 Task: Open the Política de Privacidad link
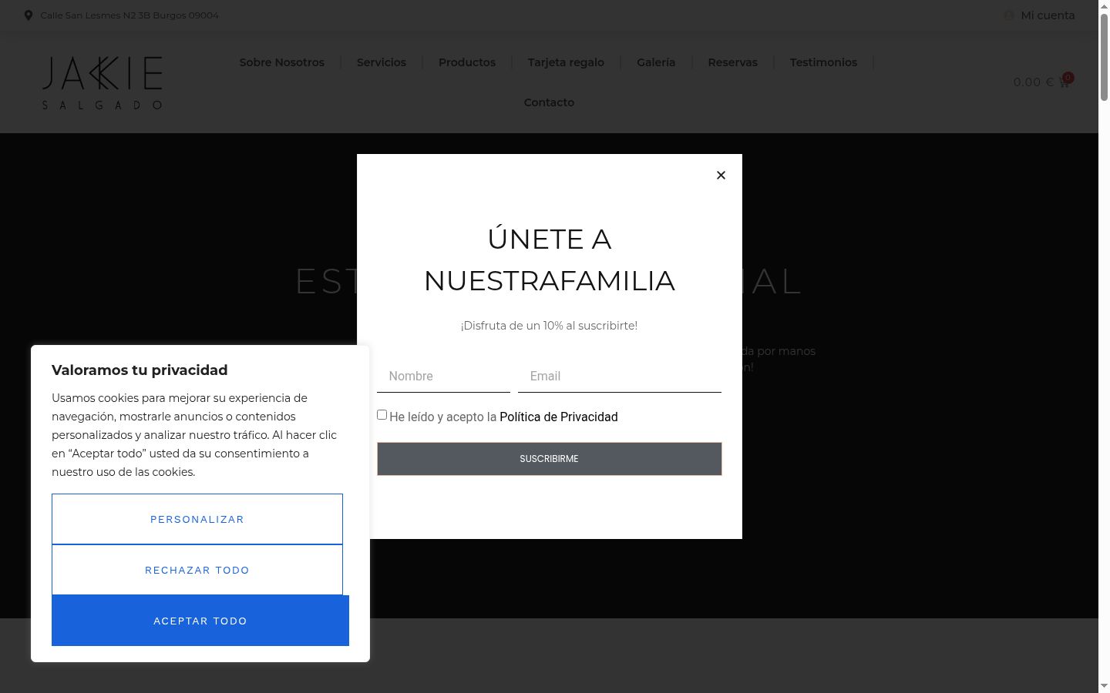pos(559,417)
